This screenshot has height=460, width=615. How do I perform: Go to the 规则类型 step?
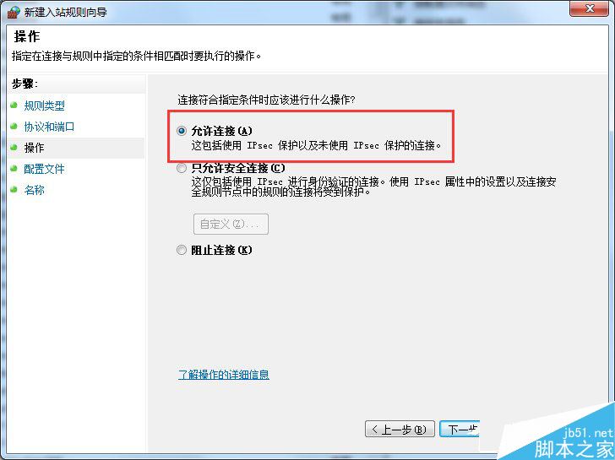click(44, 106)
